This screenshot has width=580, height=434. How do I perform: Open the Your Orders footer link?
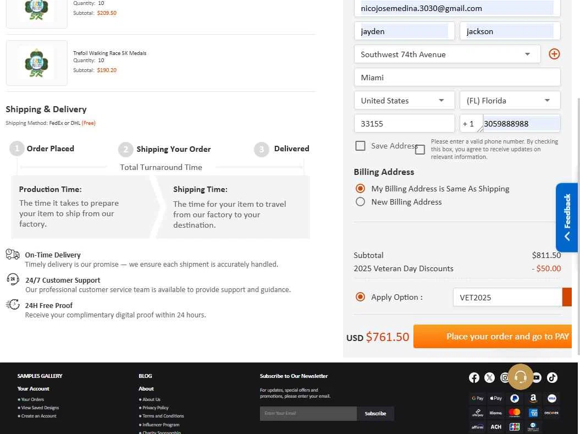pos(32,399)
